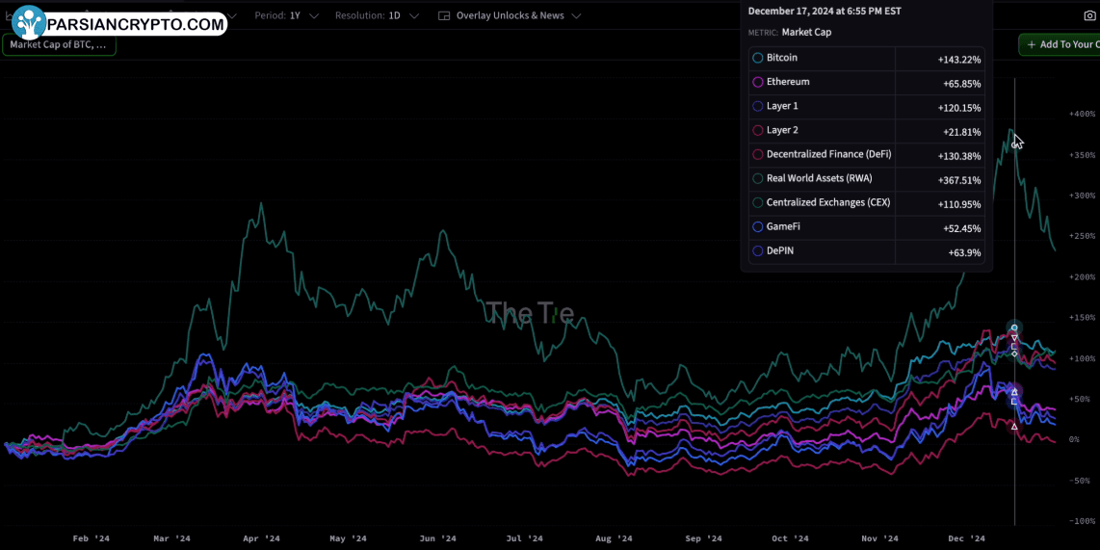
Task: Click the Real World Assets (RWA) label
Action: [820, 178]
